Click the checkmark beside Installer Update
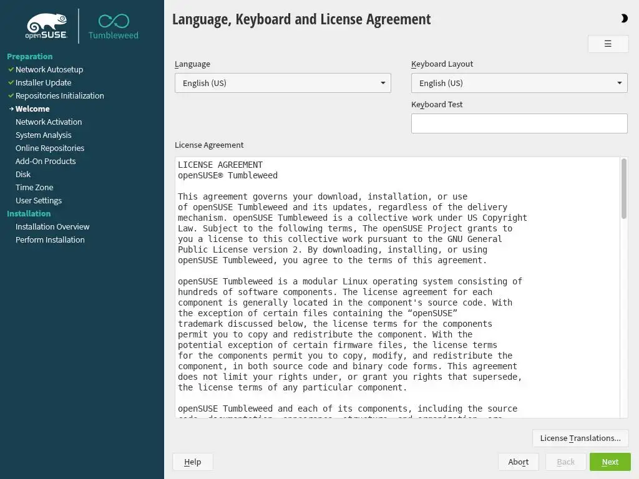The image size is (639, 479). [x=11, y=82]
